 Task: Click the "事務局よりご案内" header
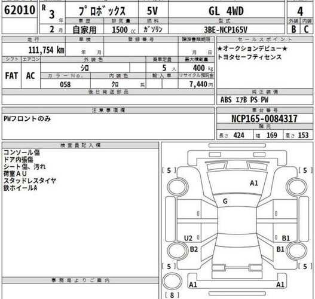[80, 280]
